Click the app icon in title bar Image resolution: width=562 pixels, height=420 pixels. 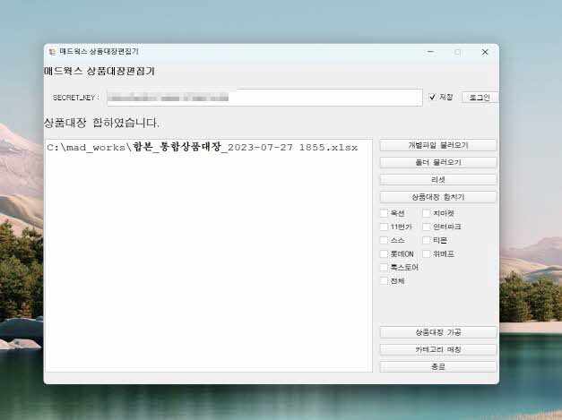click(x=52, y=52)
